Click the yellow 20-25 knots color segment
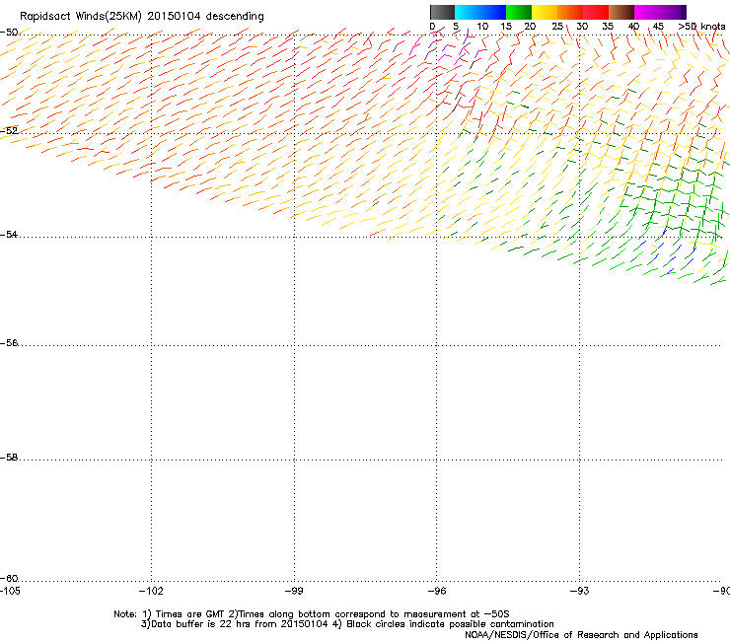Screen dimensions: 730x641 point(545,12)
